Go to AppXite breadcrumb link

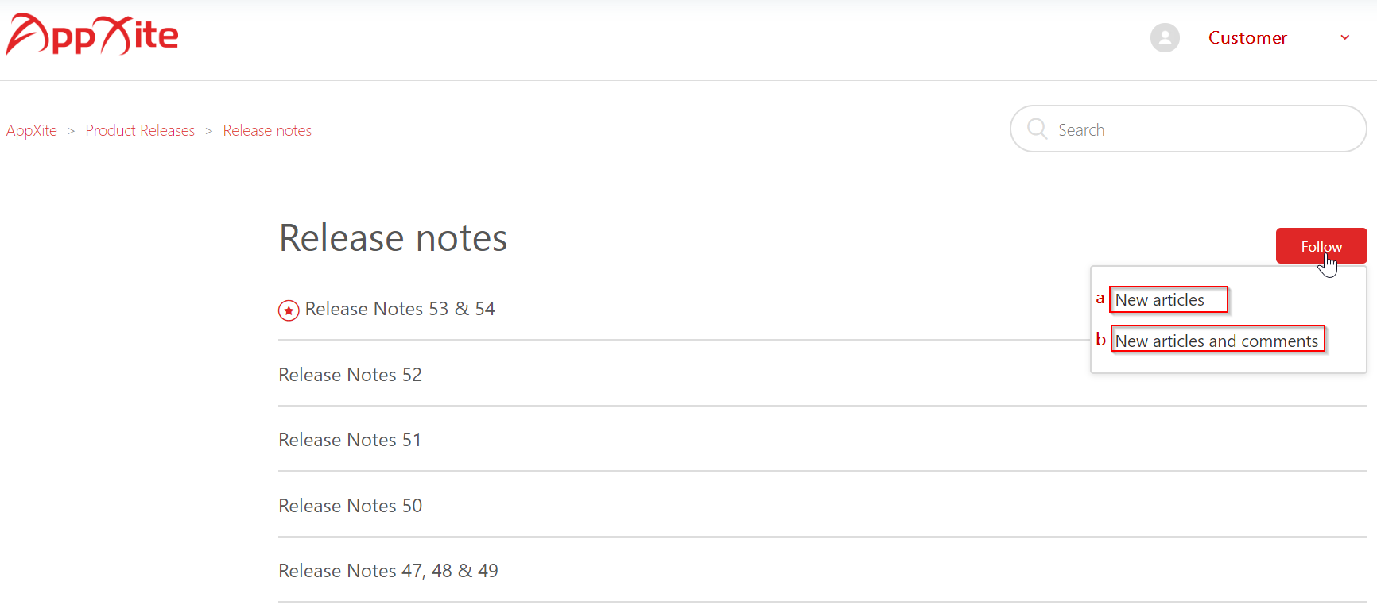point(32,130)
